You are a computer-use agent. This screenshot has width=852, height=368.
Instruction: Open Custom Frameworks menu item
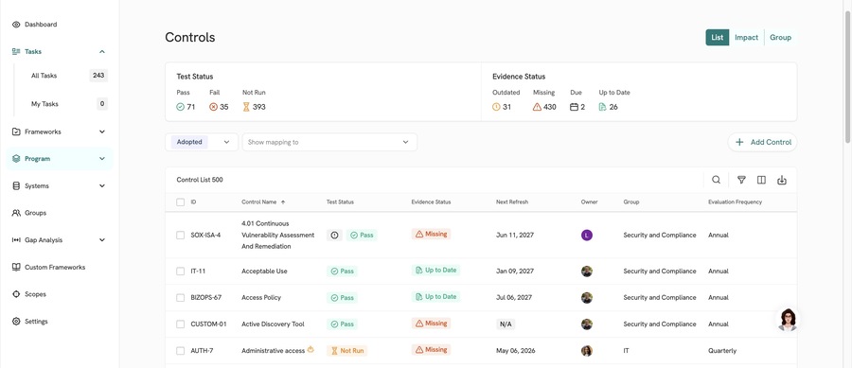(x=55, y=267)
